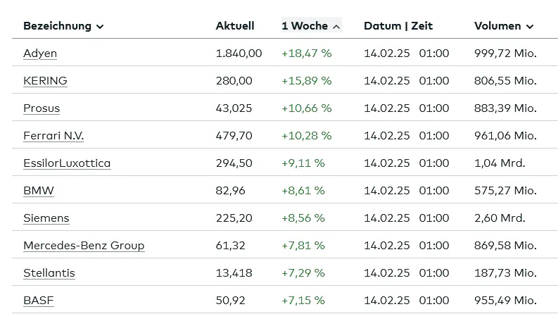
Task: Open the Ferrari N.V. link
Action: [53, 136]
